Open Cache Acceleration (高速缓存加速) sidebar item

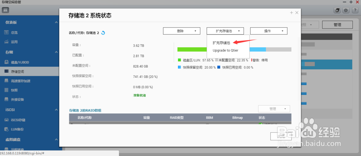pyautogui.click(x=21, y=81)
